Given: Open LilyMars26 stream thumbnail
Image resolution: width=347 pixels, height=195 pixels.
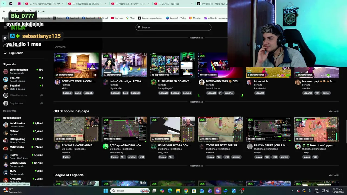Looking at the screenshot, I should coord(124,65).
